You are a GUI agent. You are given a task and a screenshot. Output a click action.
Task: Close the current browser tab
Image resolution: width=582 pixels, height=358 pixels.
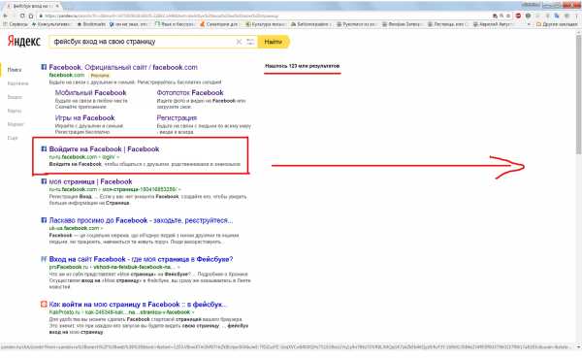click(x=57, y=6)
